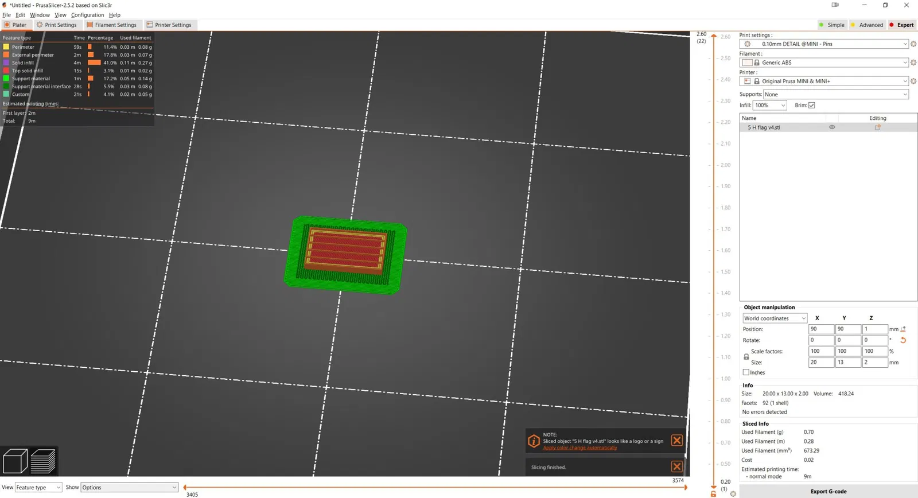Open the layer slider settings gear
Screen dimensions: 918x498
[733, 493]
